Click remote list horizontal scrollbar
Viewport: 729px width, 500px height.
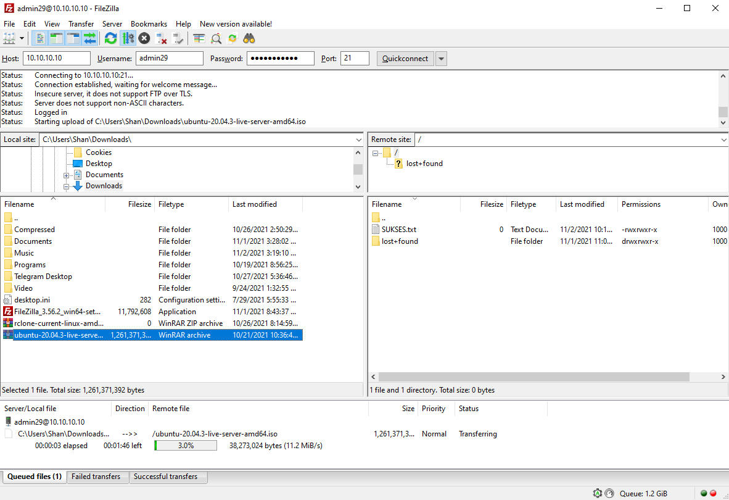pos(533,377)
